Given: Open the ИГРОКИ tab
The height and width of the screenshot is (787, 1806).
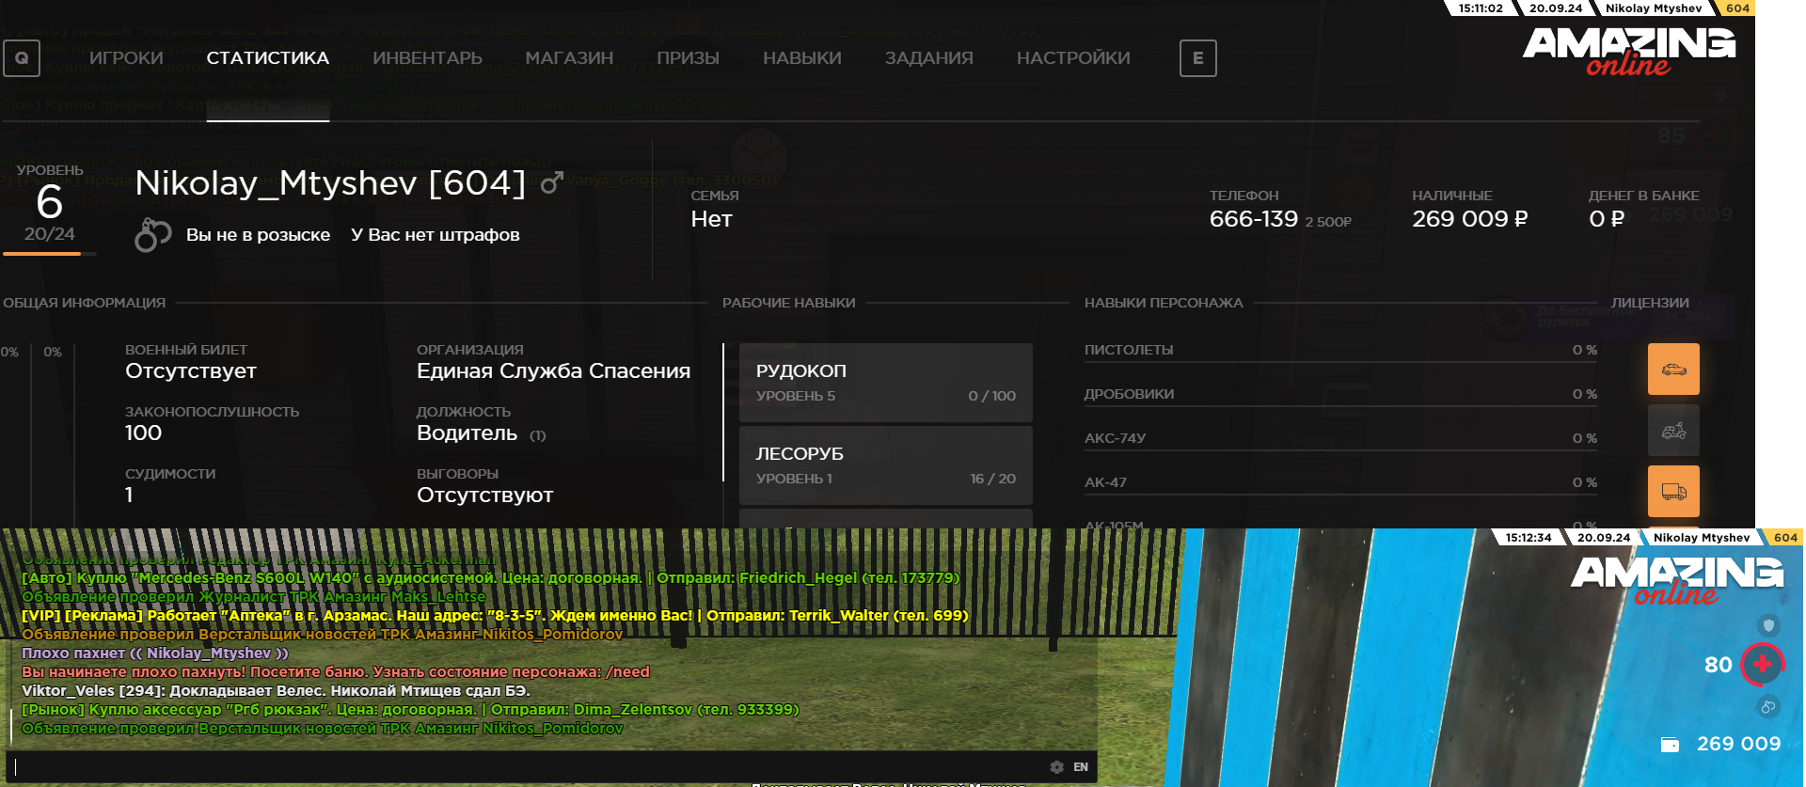Looking at the screenshot, I should click(x=126, y=58).
